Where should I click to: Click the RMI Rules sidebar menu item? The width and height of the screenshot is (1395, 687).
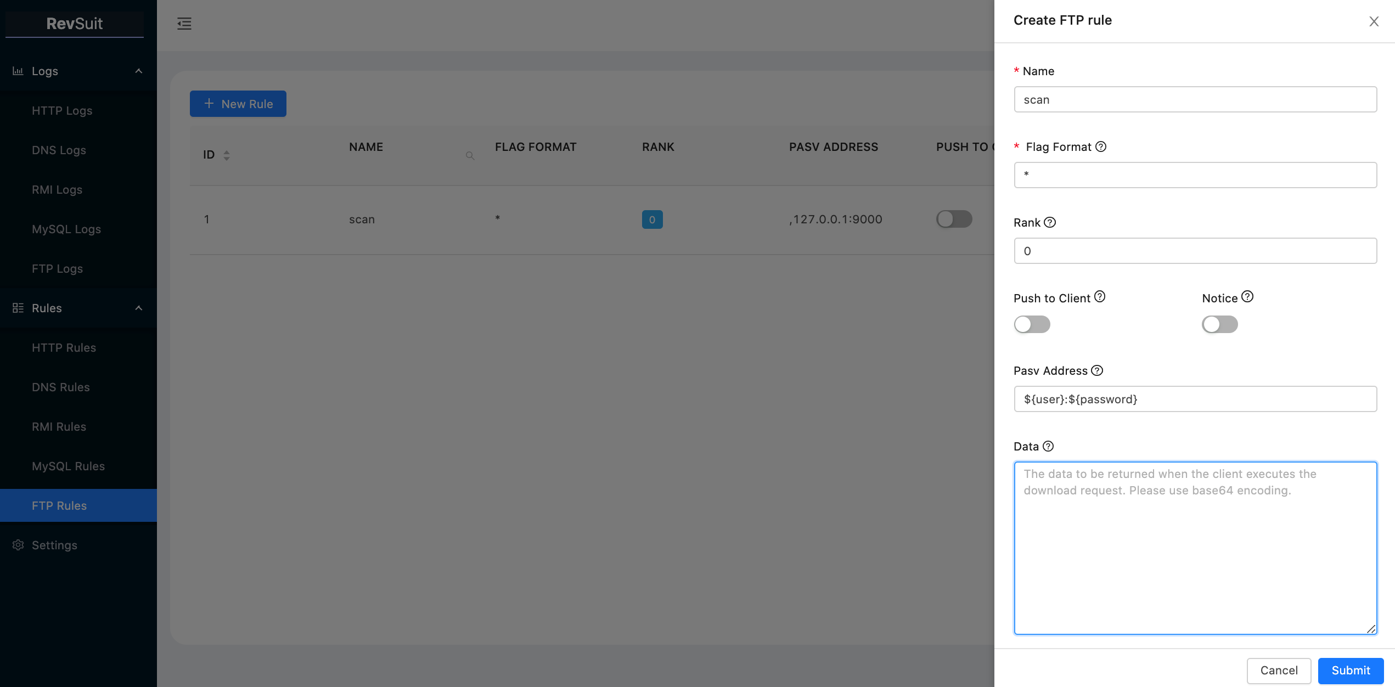tap(59, 426)
